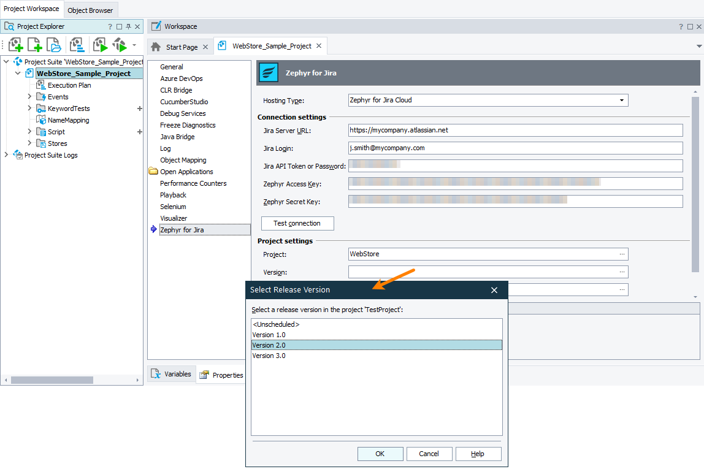704x469 pixels.
Task: Click the Open Applications folder icon
Action: [x=153, y=171]
